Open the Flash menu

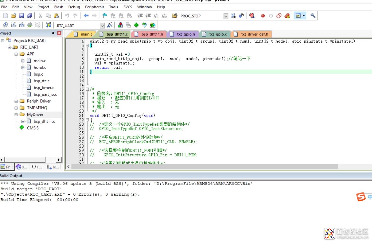[x=59, y=7]
